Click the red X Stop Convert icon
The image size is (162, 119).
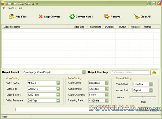point(40,17)
